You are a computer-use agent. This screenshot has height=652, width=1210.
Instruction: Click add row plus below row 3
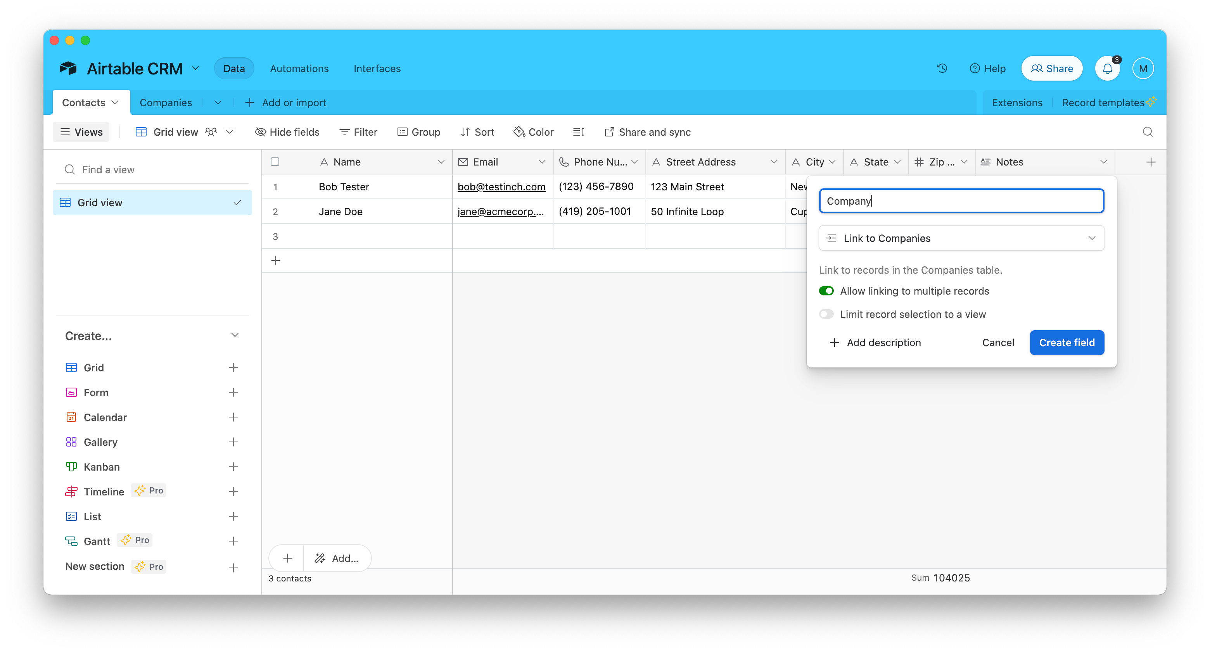point(276,260)
